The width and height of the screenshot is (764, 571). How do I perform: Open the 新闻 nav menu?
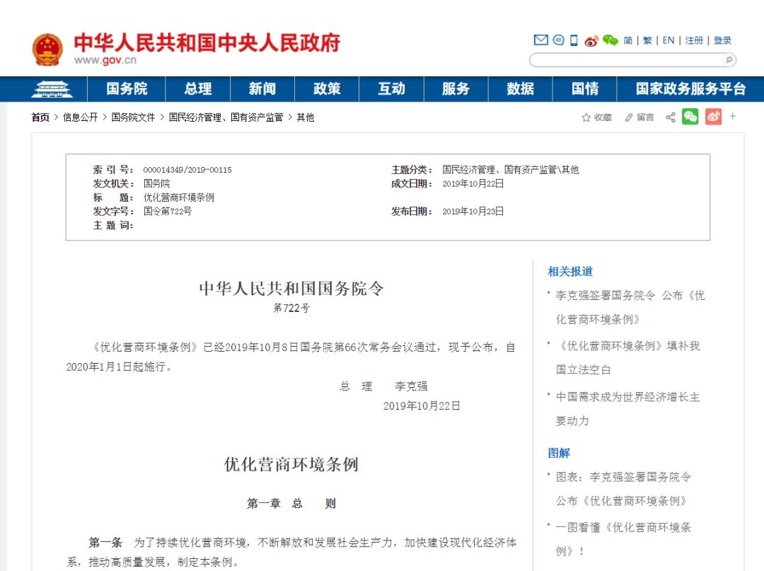click(x=262, y=88)
